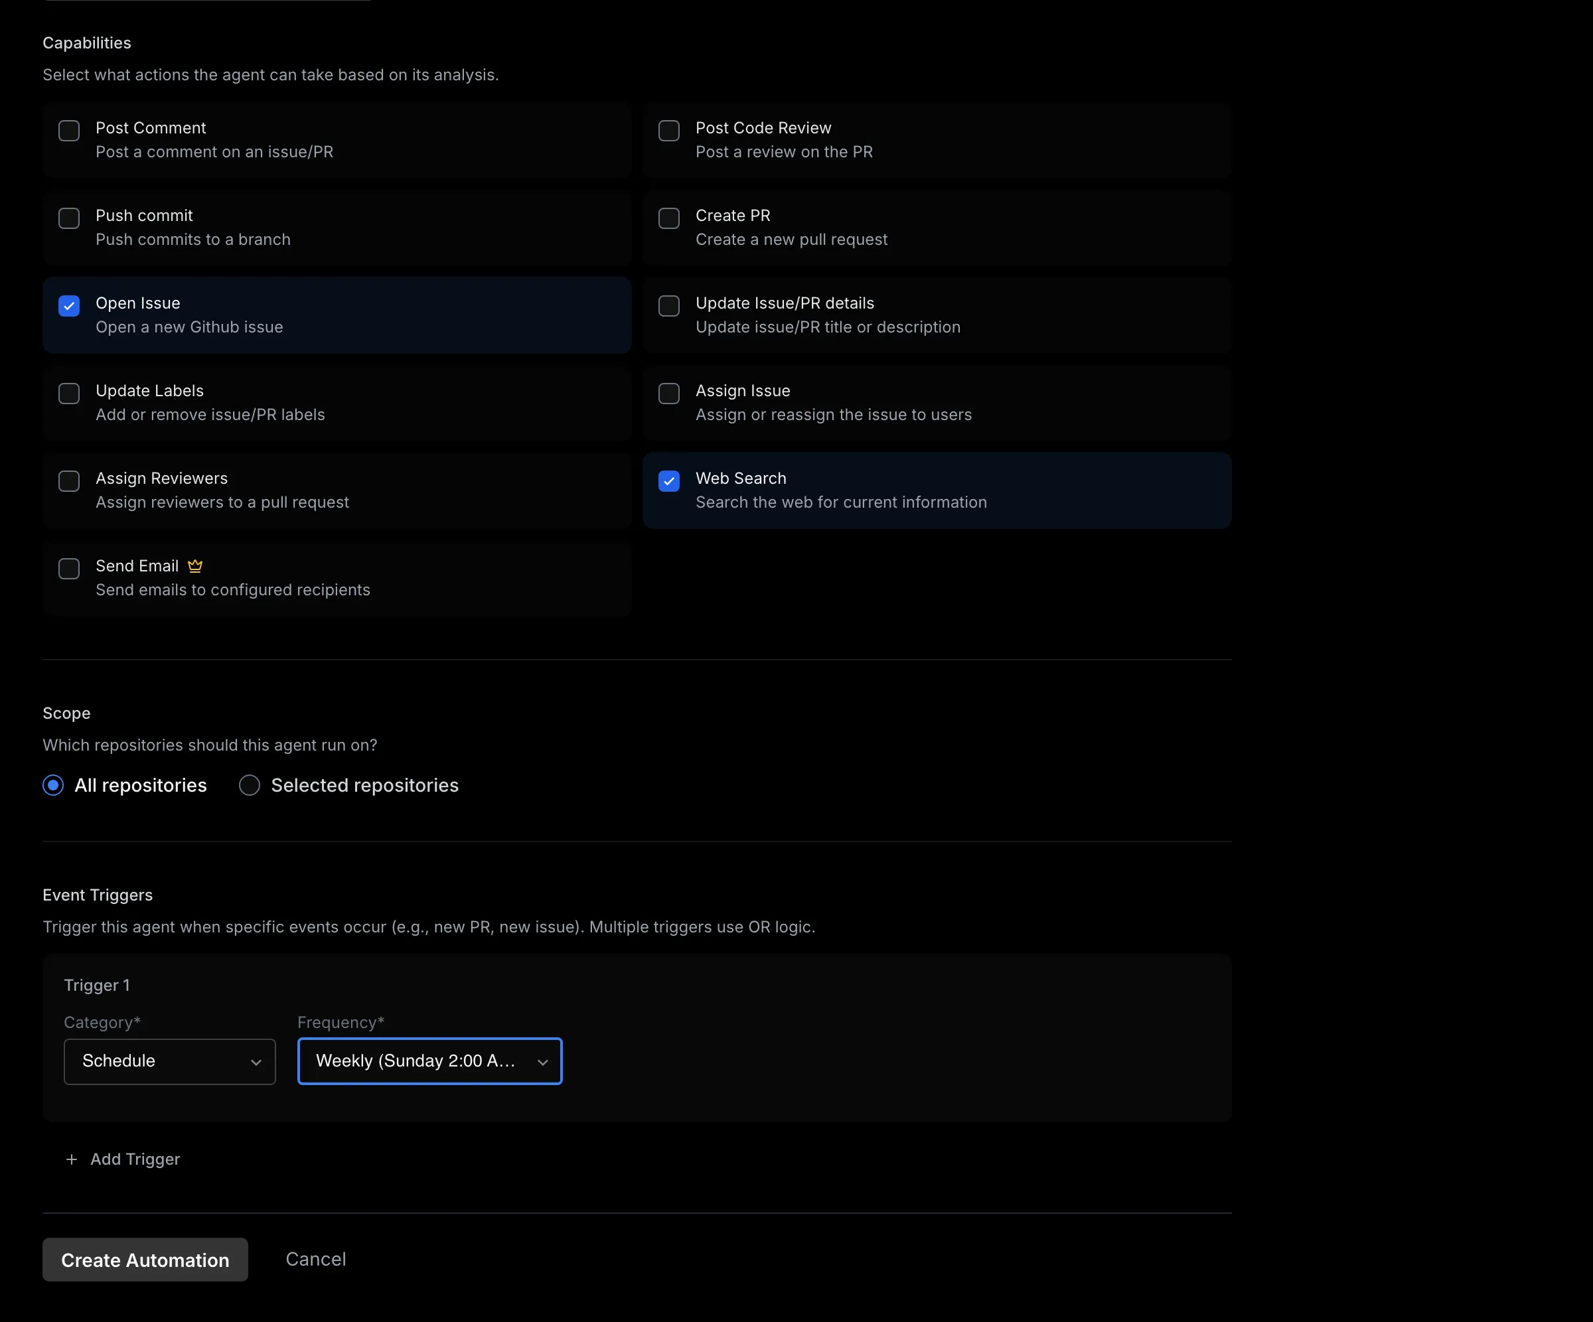This screenshot has width=1593, height=1322.
Task: Click 'Post a review on the PR' text
Action: click(x=785, y=152)
